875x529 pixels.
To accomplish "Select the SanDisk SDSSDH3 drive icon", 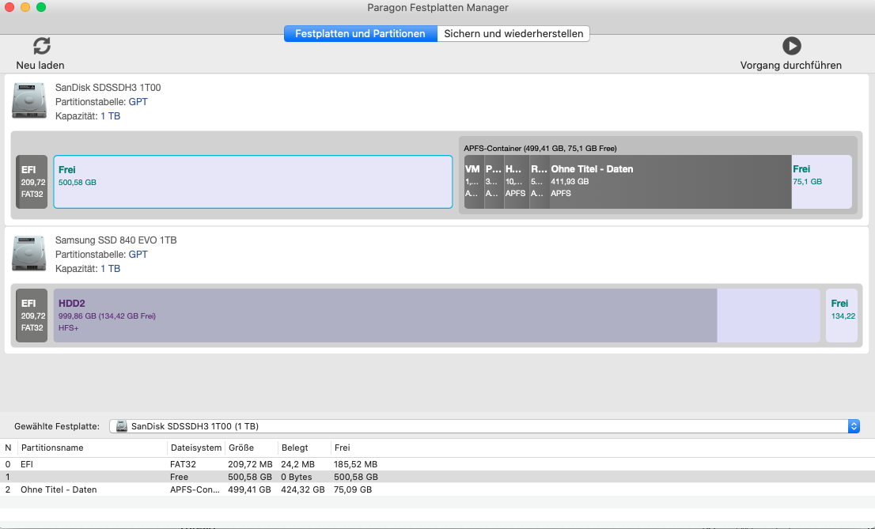I will [29, 101].
